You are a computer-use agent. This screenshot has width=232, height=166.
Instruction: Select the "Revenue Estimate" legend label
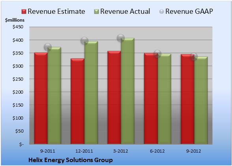point(56,11)
